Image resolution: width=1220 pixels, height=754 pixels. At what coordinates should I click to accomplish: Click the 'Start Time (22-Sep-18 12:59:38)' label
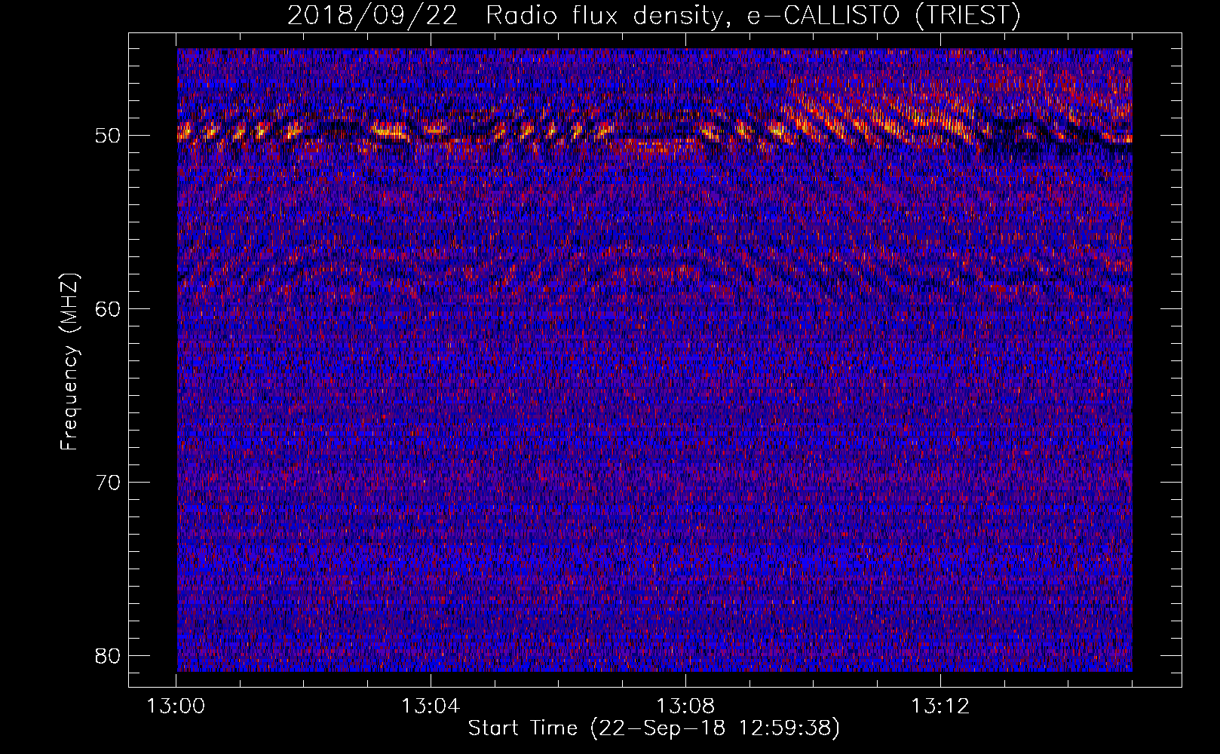click(x=654, y=728)
